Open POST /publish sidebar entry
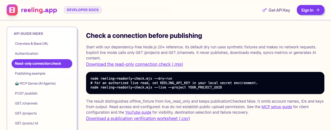The height and width of the screenshot is (130, 331). coord(42,93)
